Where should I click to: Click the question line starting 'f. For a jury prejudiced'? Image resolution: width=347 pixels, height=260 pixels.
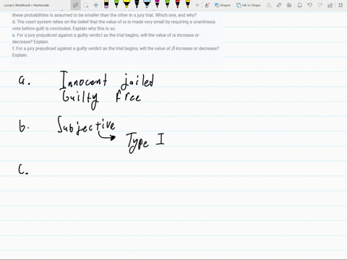116,48
